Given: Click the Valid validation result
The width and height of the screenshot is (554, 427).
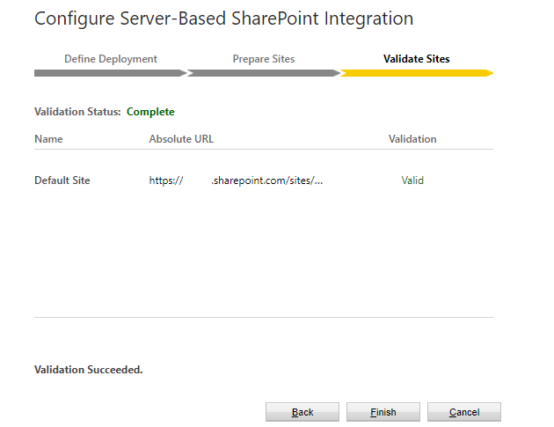Looking at the screenshot, I should (412, 180).
